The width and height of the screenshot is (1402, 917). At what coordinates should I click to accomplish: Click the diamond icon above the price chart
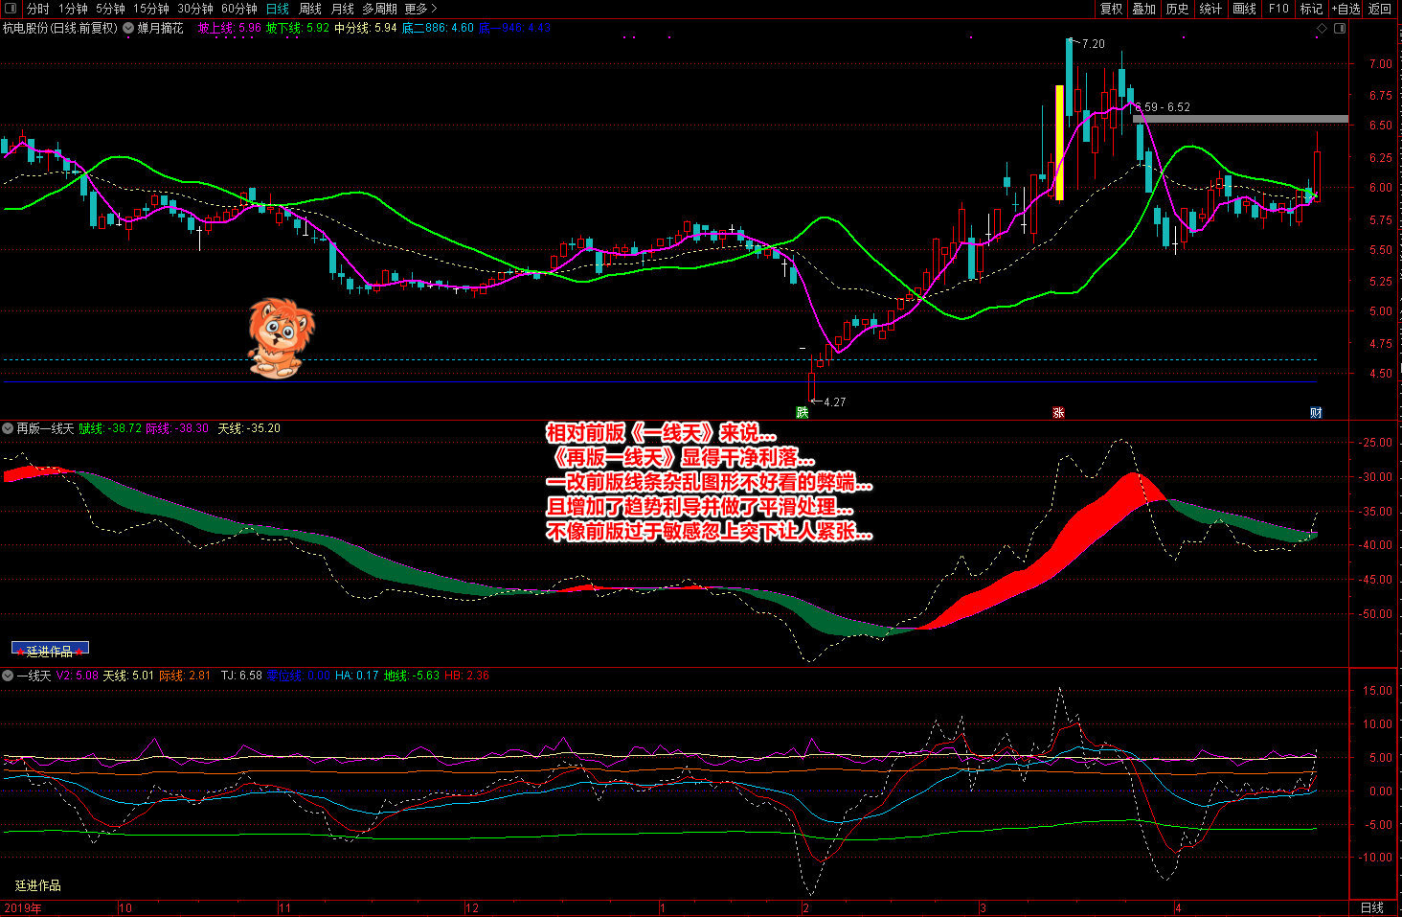(1323, 29)
